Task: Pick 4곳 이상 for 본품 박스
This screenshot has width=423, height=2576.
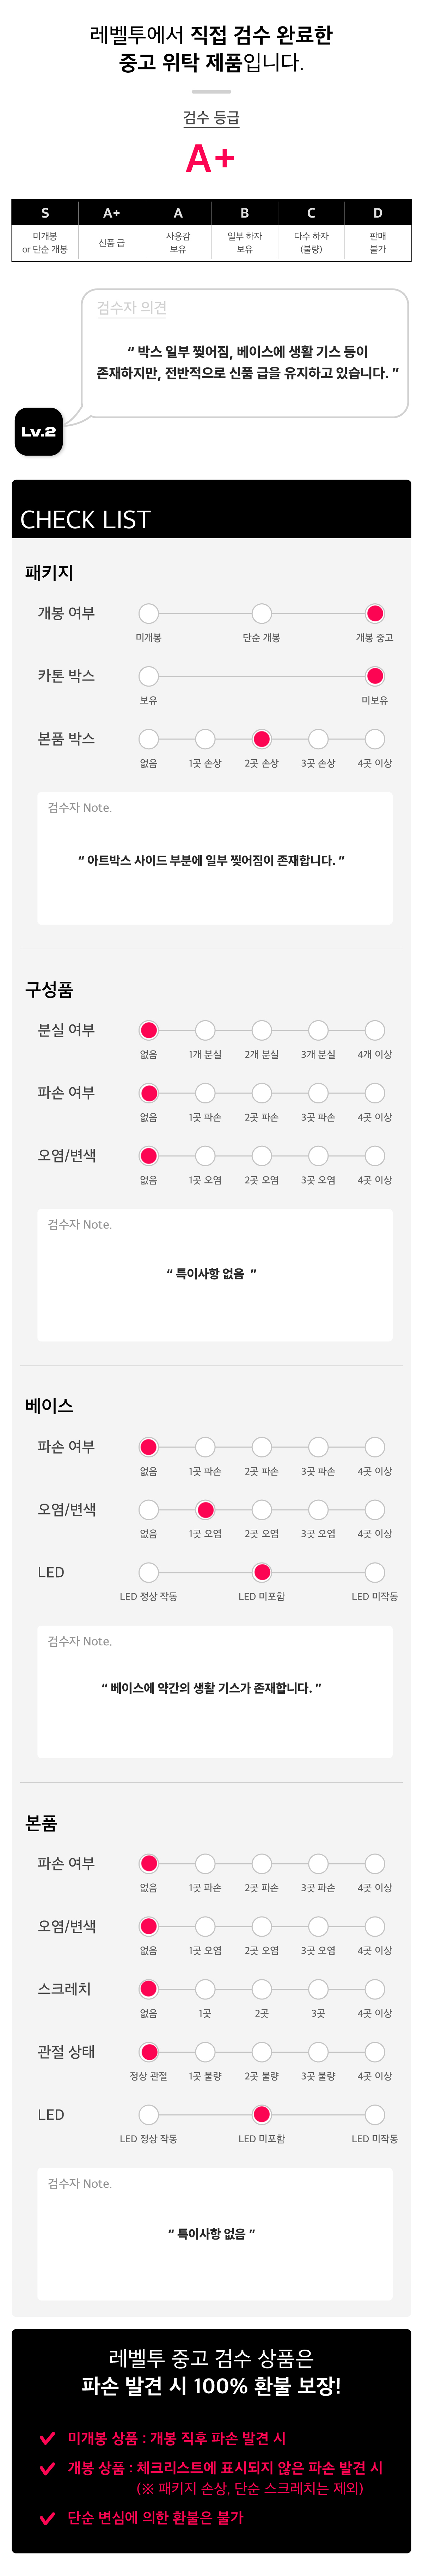Action: point(375,739)
